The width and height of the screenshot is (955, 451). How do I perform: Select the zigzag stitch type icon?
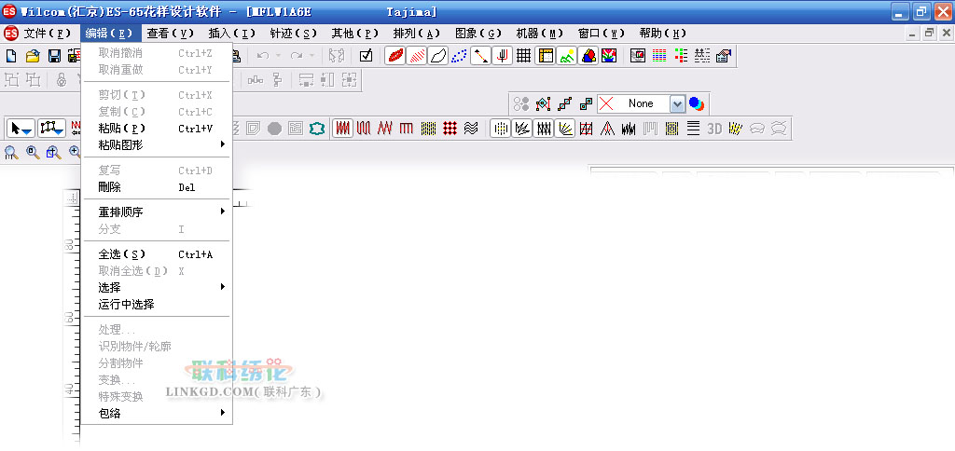coord(384,128)
